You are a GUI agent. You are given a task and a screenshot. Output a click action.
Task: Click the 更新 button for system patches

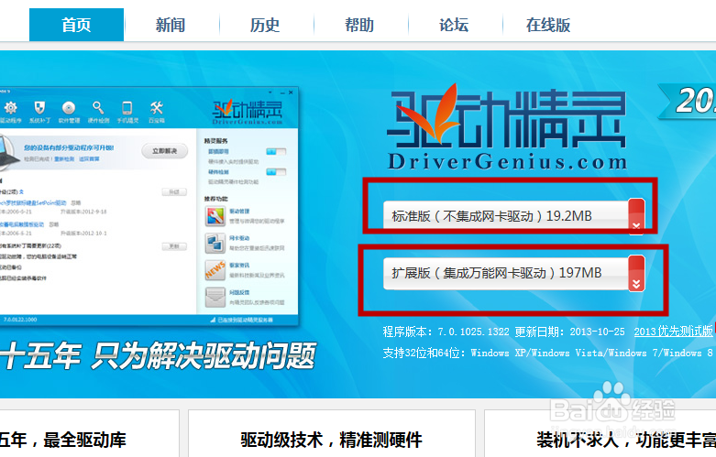tap(174, 246)
